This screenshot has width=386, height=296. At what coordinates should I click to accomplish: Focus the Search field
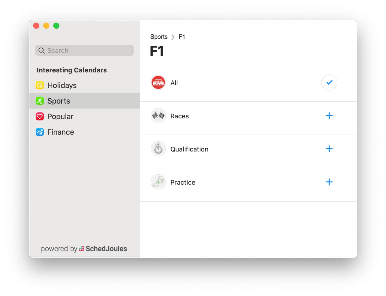(x=84, y=50)
